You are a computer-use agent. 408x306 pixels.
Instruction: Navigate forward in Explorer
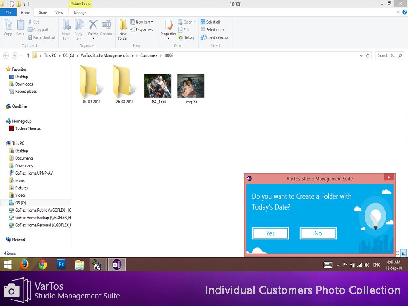click(14, 55)
